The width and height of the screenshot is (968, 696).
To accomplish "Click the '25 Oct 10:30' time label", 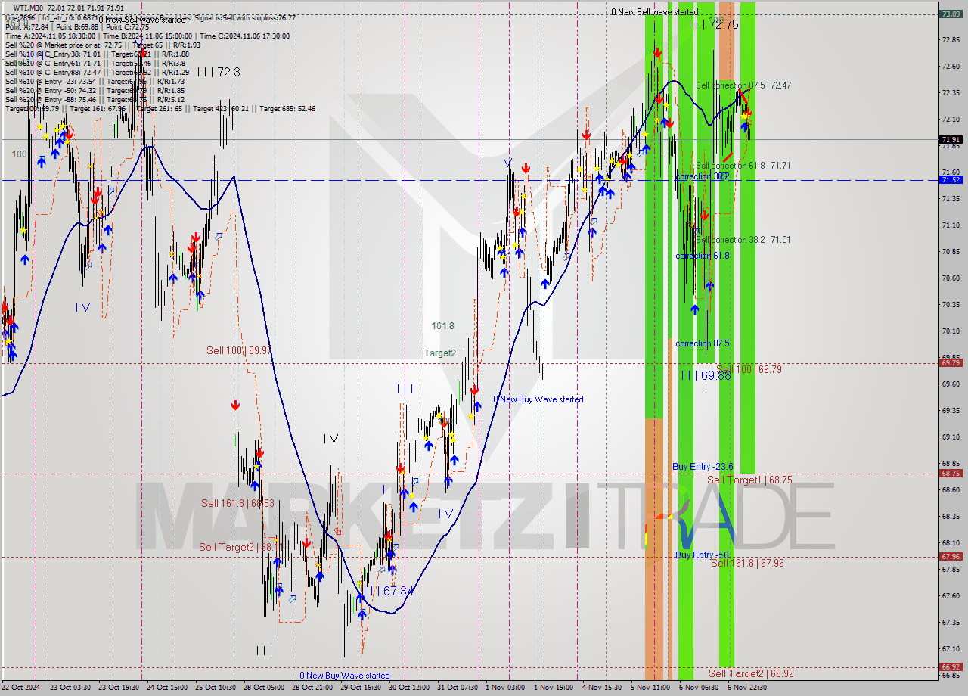I will [216, 688].
